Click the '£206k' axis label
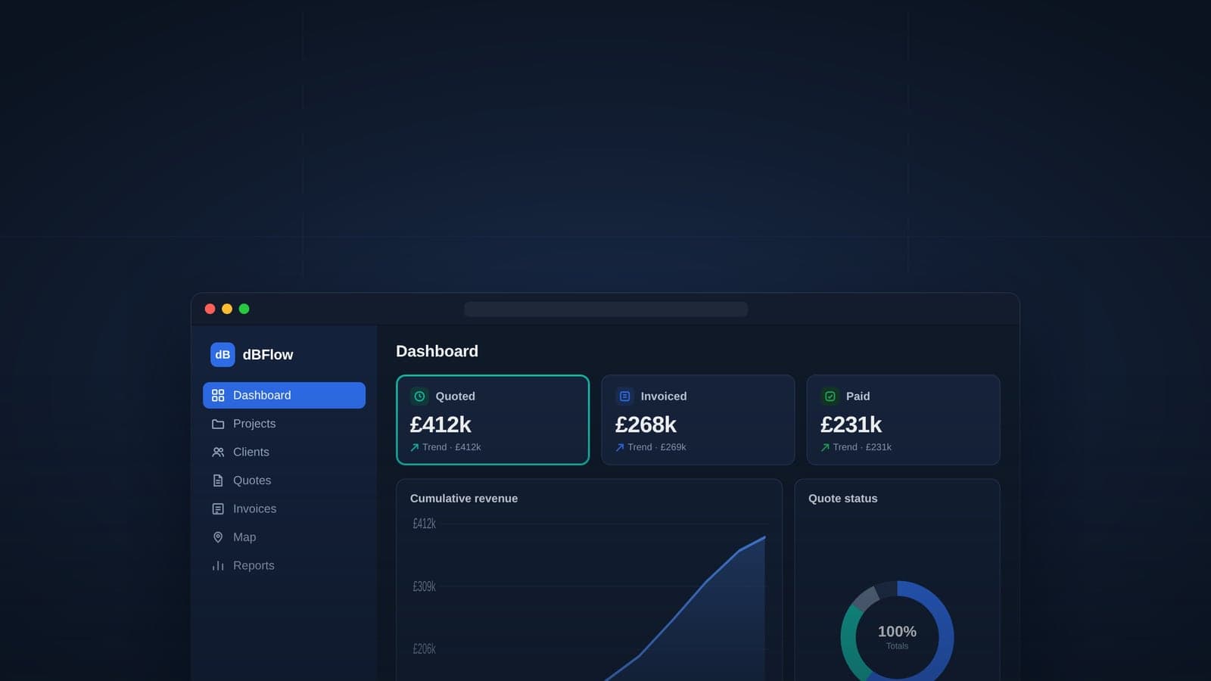This screenshot has height=681, width=1211. pyautogui.click(x=424, y=649)
